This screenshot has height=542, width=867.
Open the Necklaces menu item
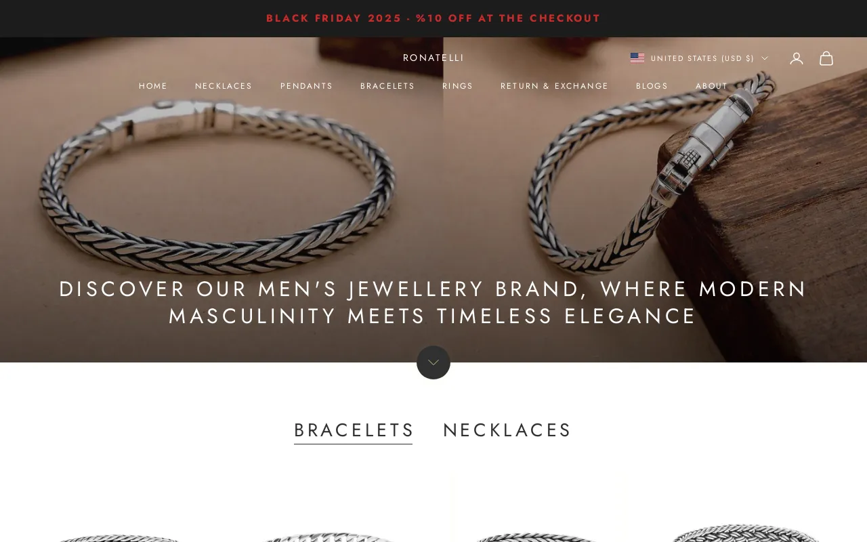click(224, 86)
